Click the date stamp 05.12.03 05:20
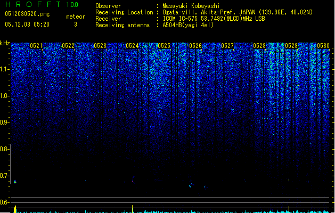The height and width of the screenshot is (213, 335). 27,24
